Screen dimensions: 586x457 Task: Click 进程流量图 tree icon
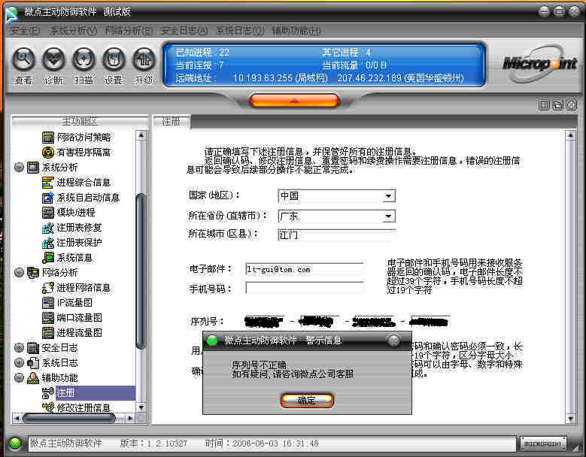point(48,333)
